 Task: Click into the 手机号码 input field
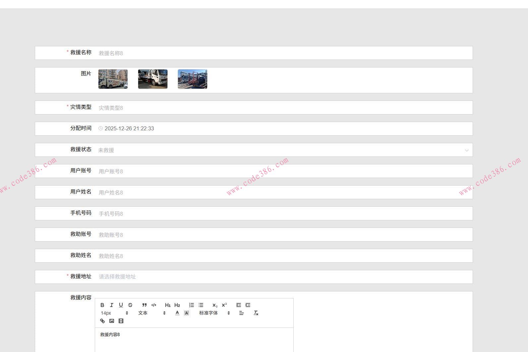tap(284, 213)
